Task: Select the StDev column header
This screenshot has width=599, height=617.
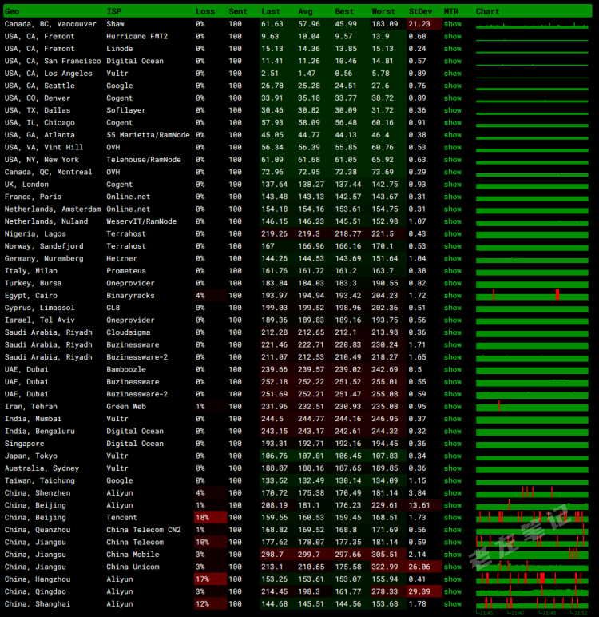Action: point(419,11)
